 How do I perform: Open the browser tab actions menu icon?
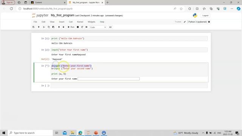(x=26, y=3)
